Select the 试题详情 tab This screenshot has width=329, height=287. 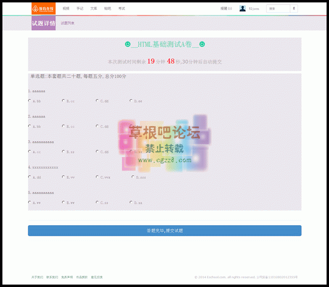point(44,23)
